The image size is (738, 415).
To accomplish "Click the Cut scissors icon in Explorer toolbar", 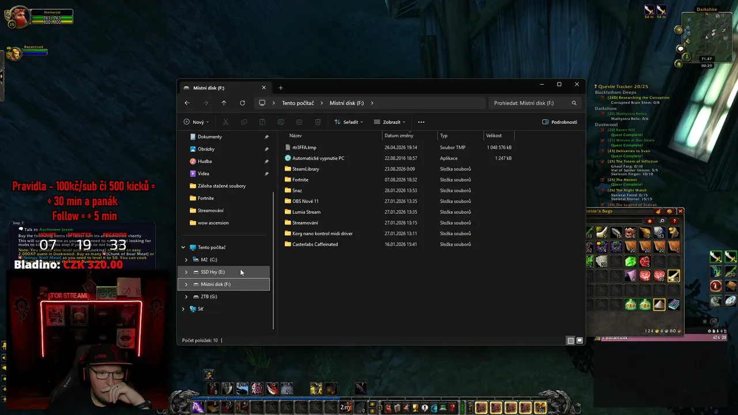I will [x=225, y=122].
